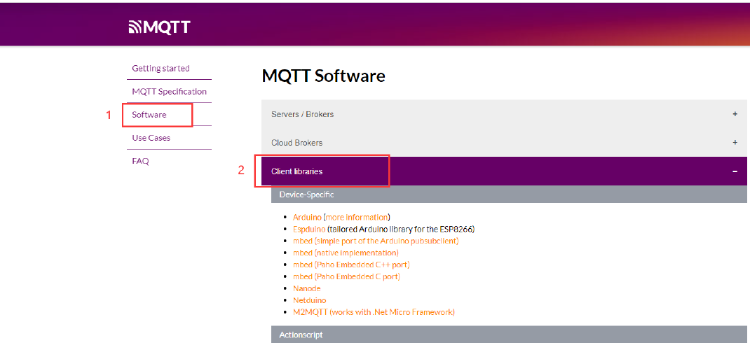Screen dimensions: 750x352
Task: Open the Netduino link
Action: click(x=310, y=300)
